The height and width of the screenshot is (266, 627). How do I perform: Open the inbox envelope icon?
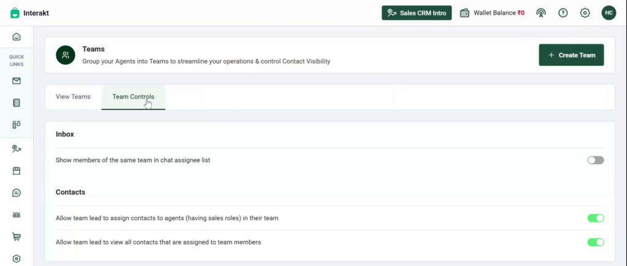(x=17, y=81)
